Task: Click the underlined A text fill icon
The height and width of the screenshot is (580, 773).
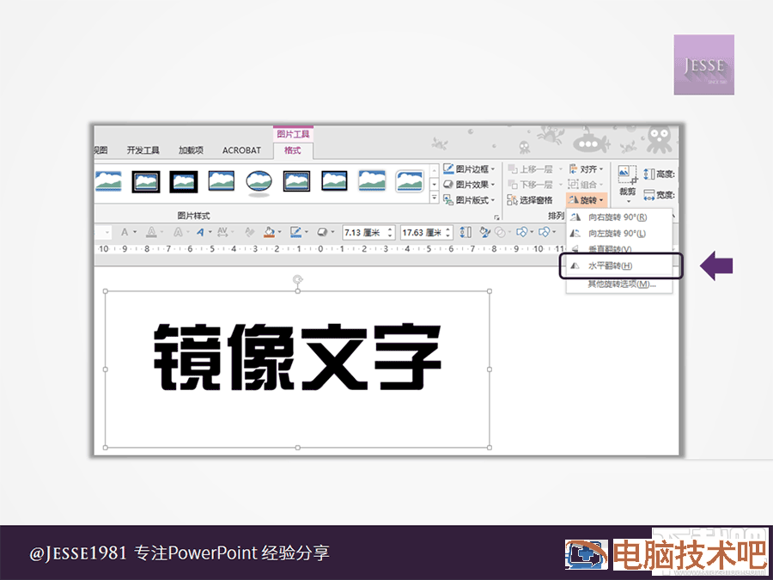Action: pyautogui.click(x=151, y=232)
